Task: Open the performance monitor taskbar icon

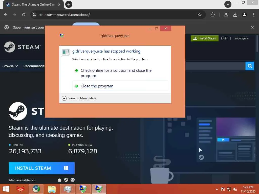Action: coord(67,189)
